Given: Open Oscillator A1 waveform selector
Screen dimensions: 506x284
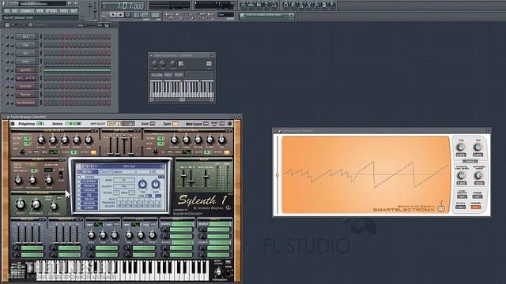Looking at the screenshot, I should 54,152.
